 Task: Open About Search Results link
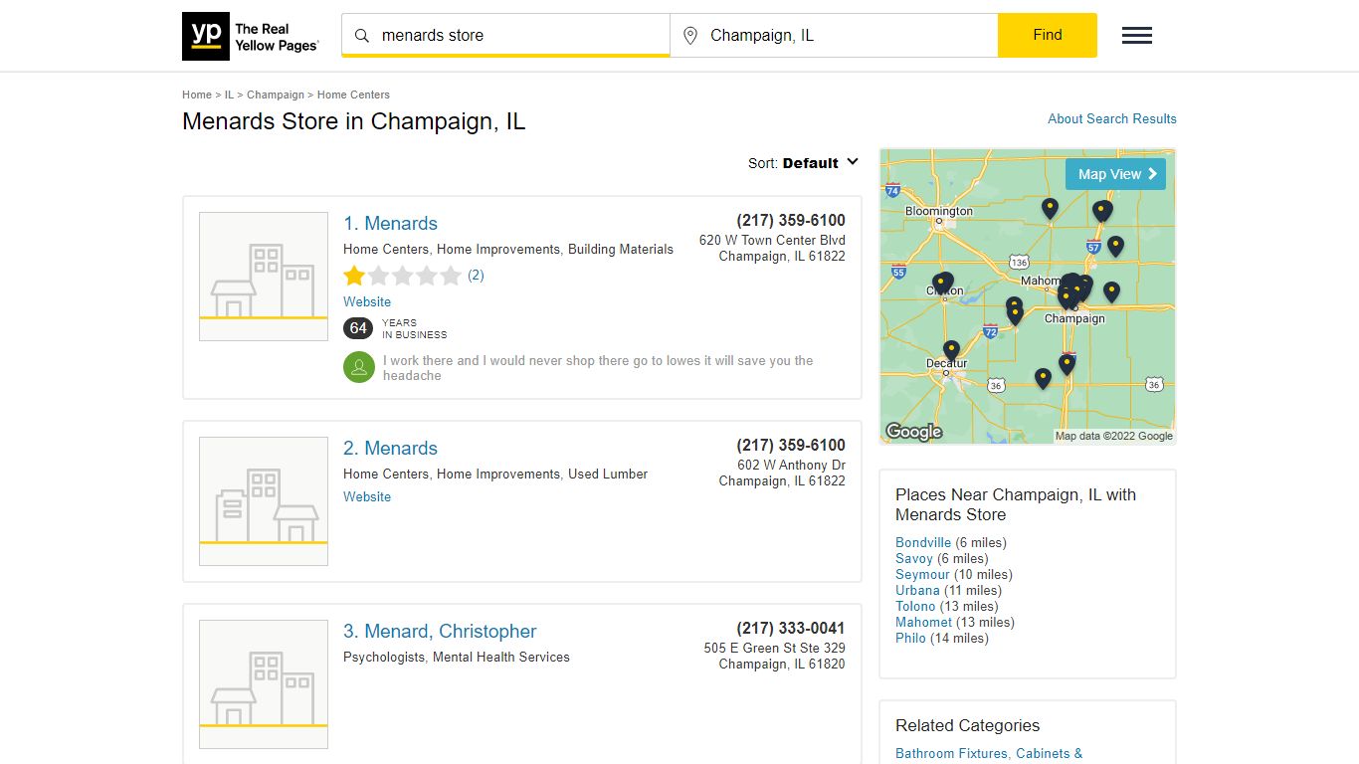point(1112,118)
